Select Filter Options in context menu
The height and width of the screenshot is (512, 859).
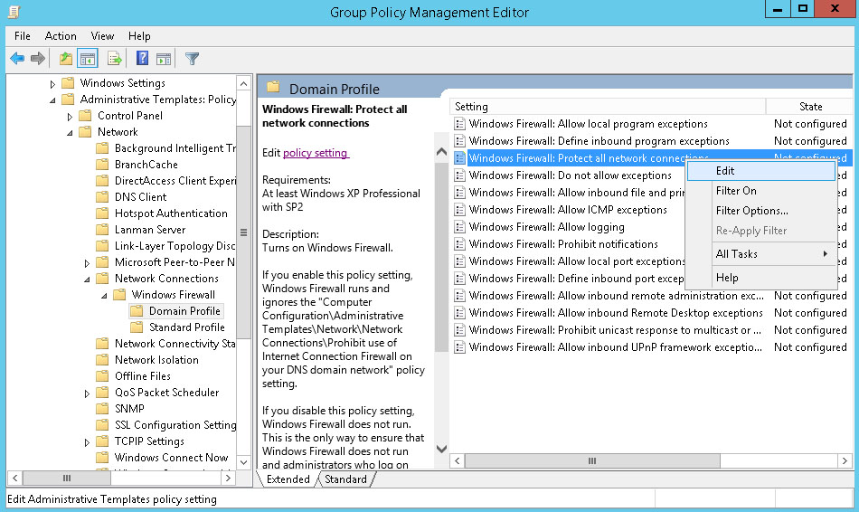751,211
